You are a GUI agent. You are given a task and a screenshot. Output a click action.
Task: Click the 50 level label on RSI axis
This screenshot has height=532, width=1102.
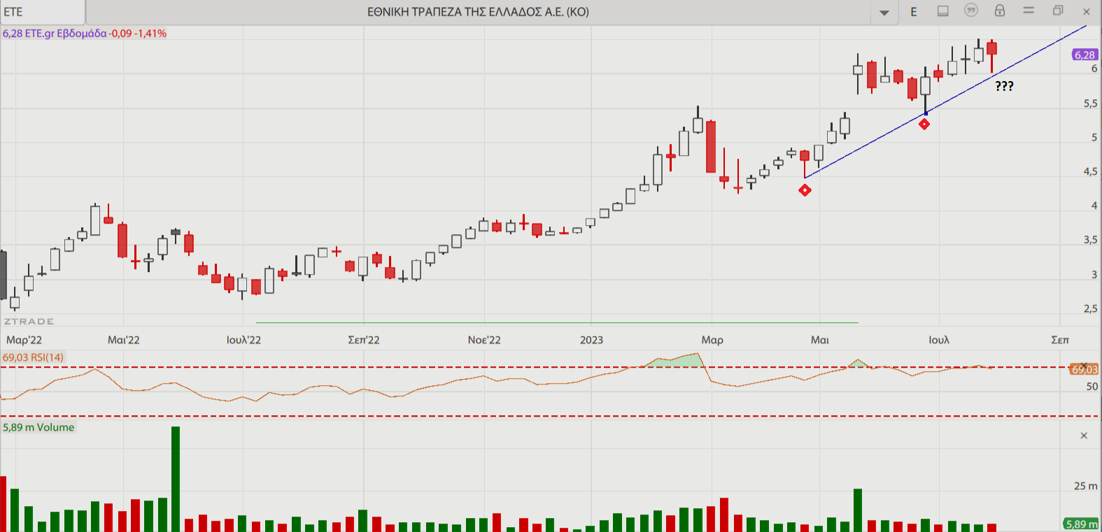click(x=1092, y=387)
